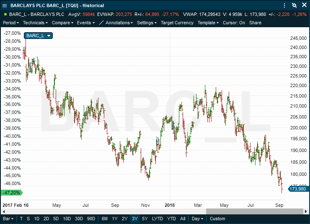310x224 pixels.
Task: Click the V: 4 959k volume value
Action: pos(232,14)
